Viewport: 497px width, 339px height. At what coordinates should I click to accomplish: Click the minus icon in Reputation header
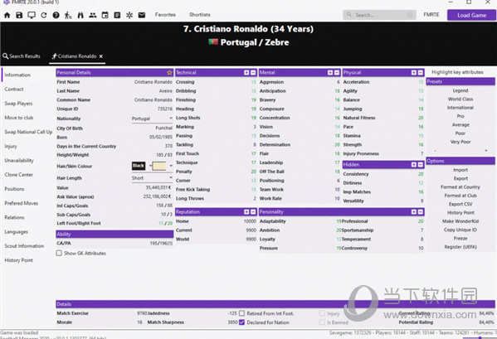(253, 211)
